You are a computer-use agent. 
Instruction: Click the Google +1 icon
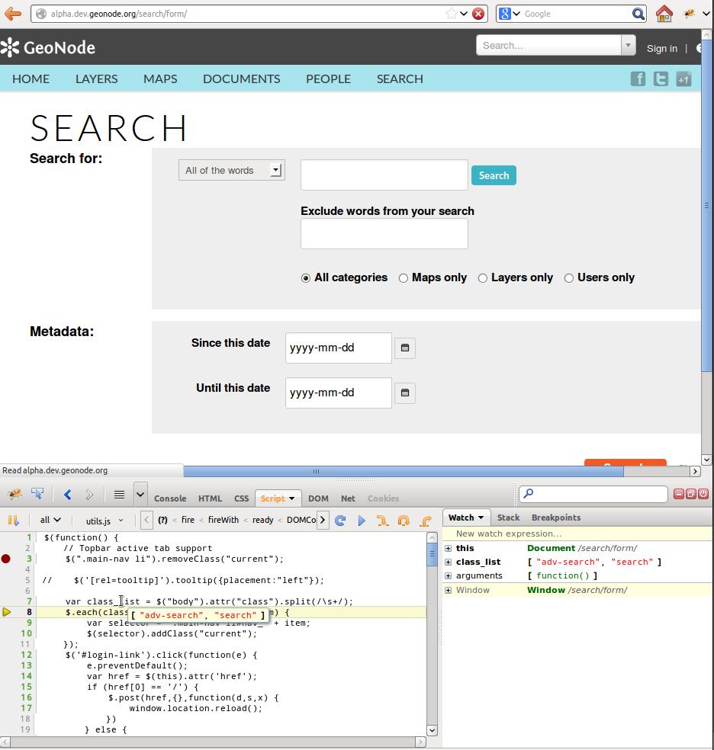tap(683, 79)
